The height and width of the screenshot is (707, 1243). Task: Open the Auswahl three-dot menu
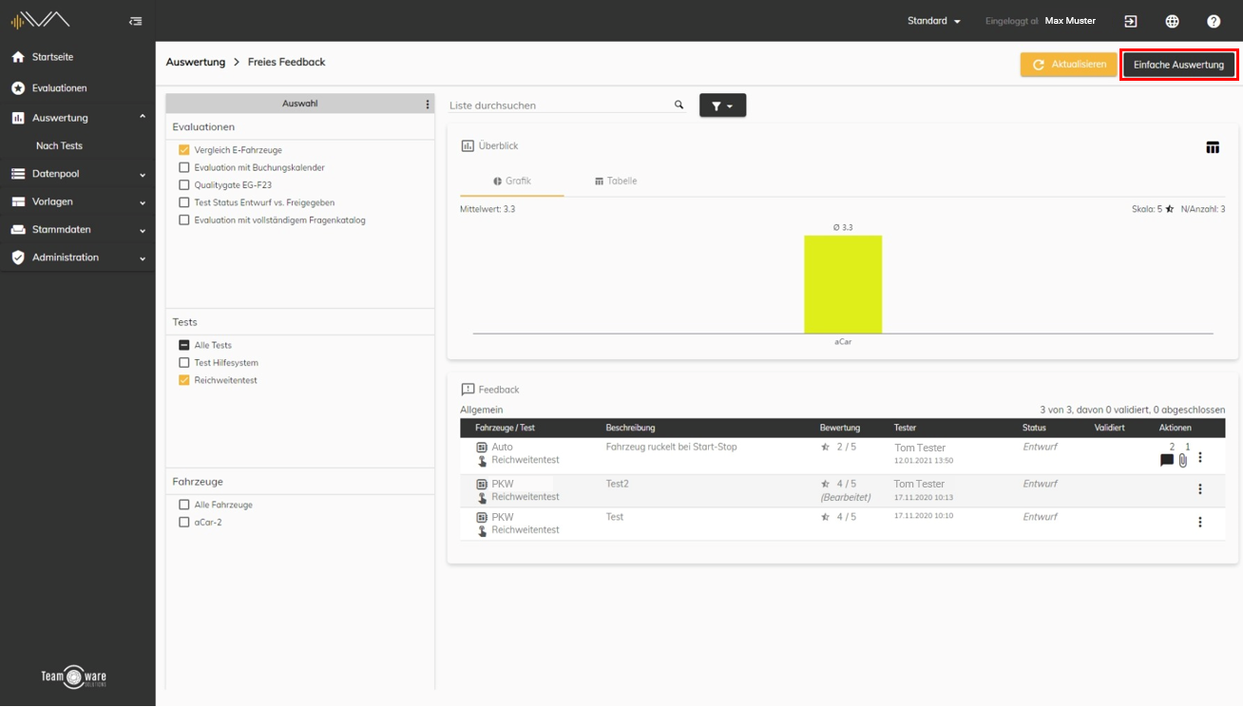[x=427, y=104]
